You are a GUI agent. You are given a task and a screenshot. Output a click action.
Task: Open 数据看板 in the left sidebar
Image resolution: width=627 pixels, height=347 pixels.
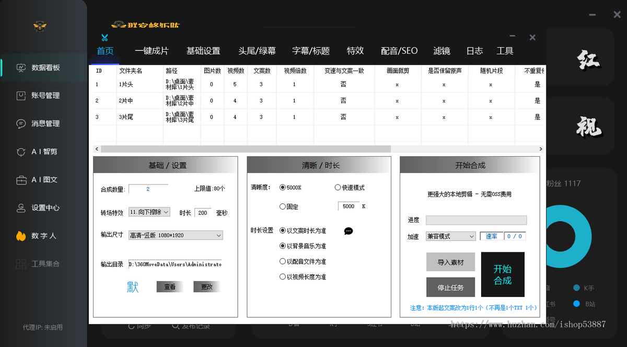(44, 67)
